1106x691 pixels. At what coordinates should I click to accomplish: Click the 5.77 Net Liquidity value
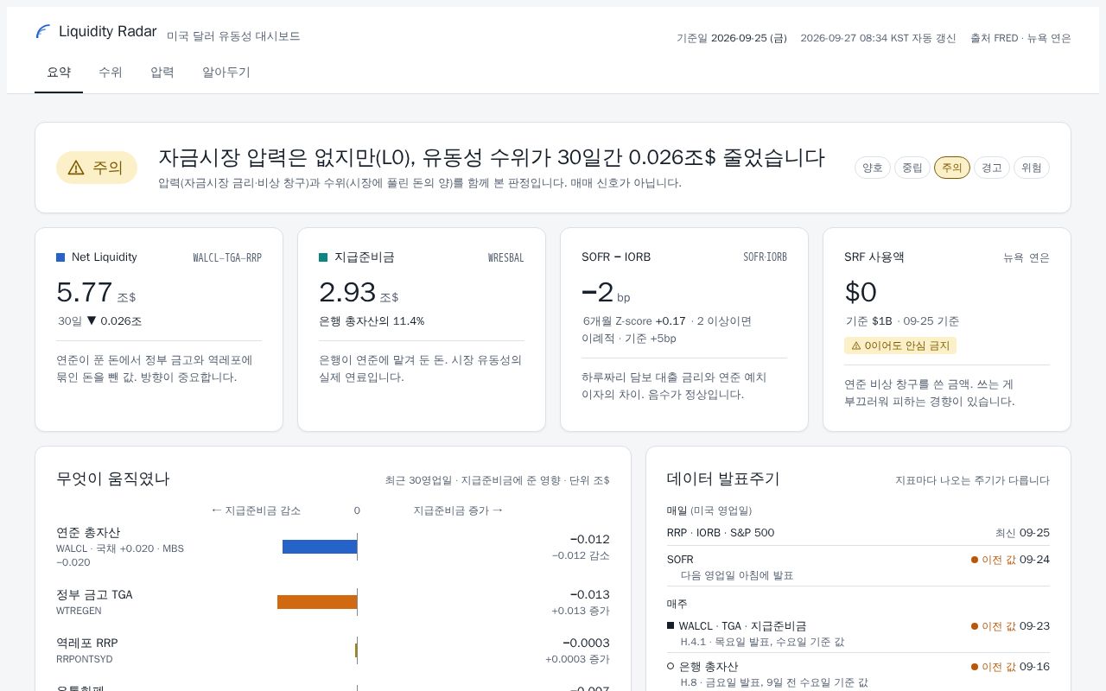tap(85, 292)
